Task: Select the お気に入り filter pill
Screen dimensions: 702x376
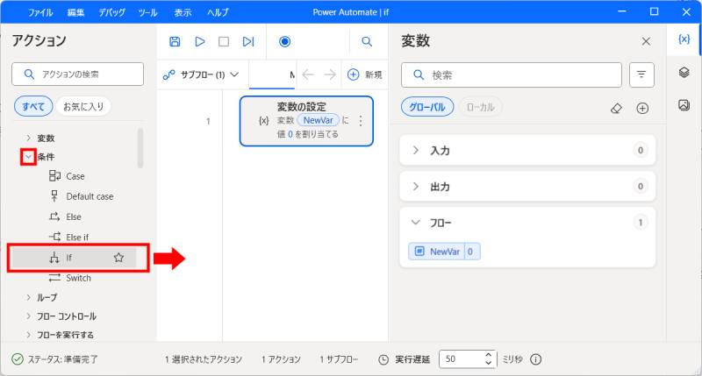Action: (83, 106)
